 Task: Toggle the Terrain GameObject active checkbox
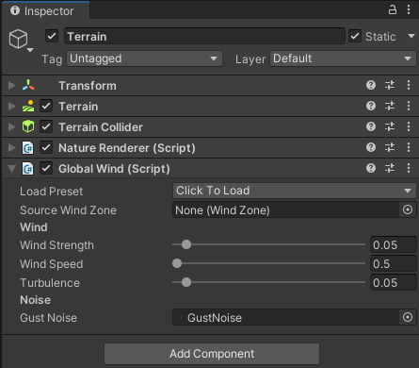tap(52, 36)
